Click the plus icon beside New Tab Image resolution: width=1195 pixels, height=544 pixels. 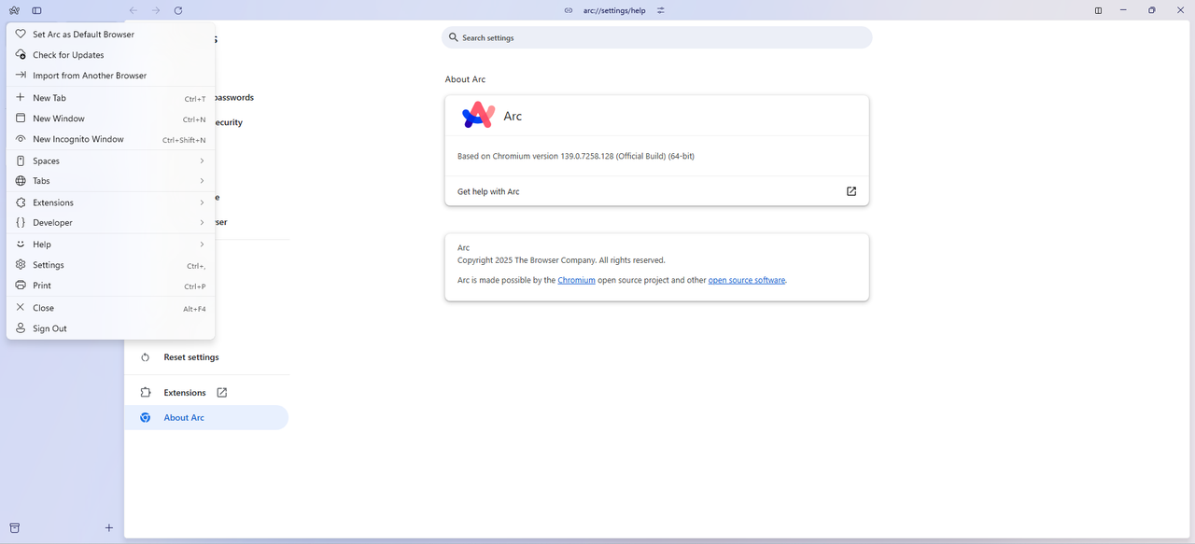click(21, 97)
